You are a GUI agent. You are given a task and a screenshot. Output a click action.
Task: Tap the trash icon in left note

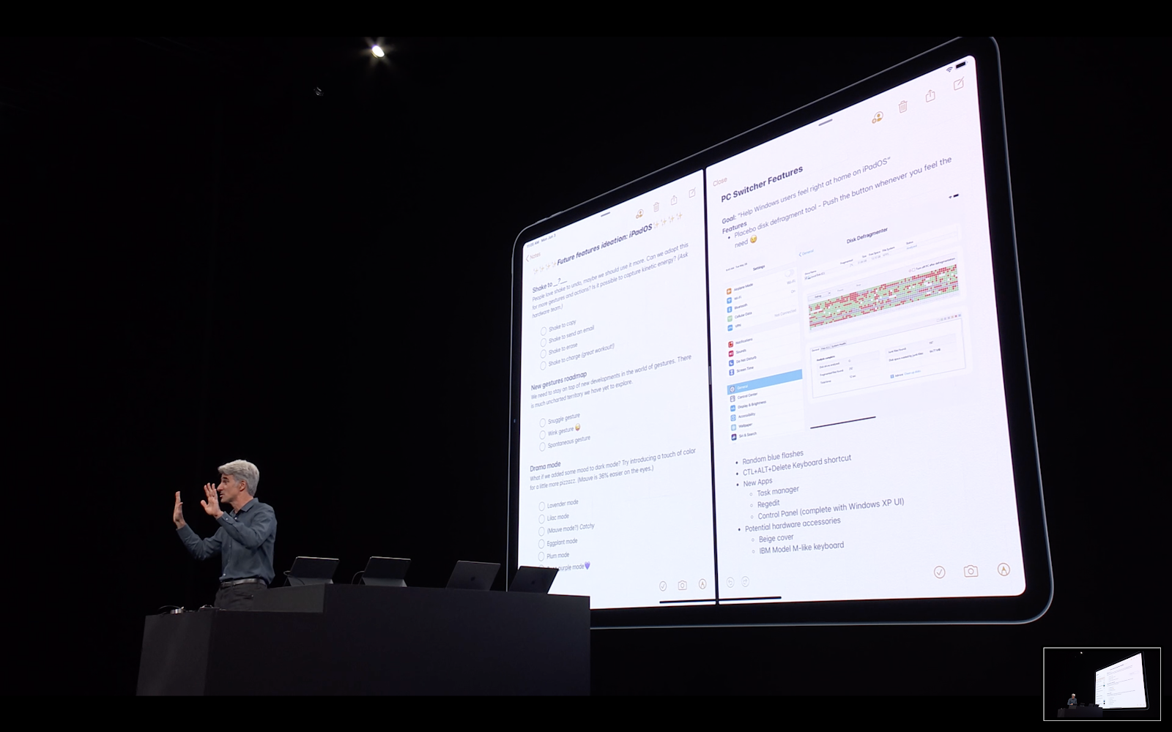(x=656, y=207)
